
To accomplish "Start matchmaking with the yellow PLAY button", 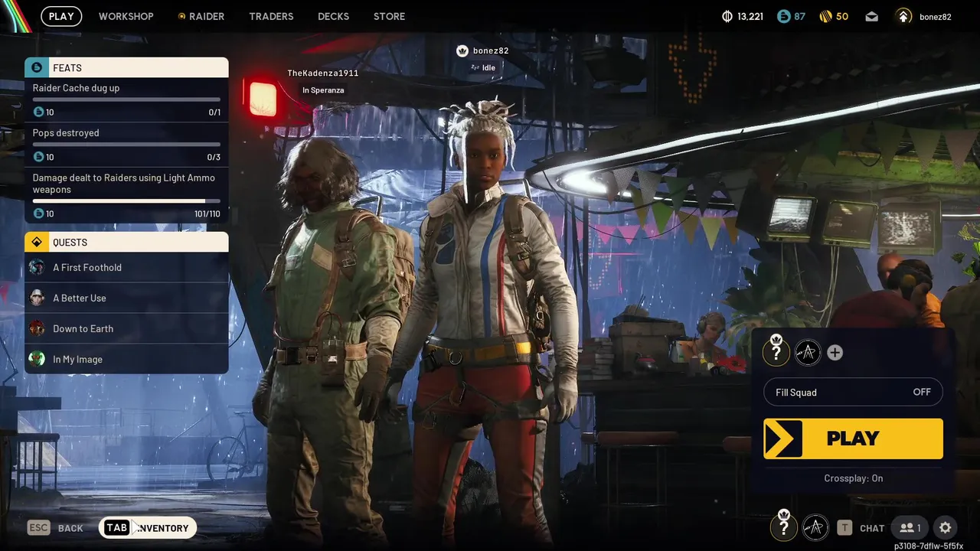I will click(x=853, y=439).
